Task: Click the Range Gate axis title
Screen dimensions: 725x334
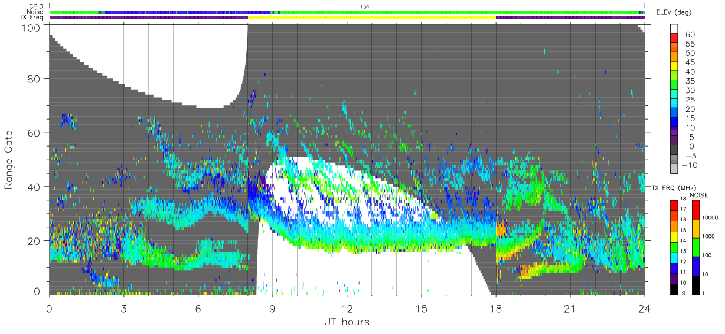Action: [9, 160]
